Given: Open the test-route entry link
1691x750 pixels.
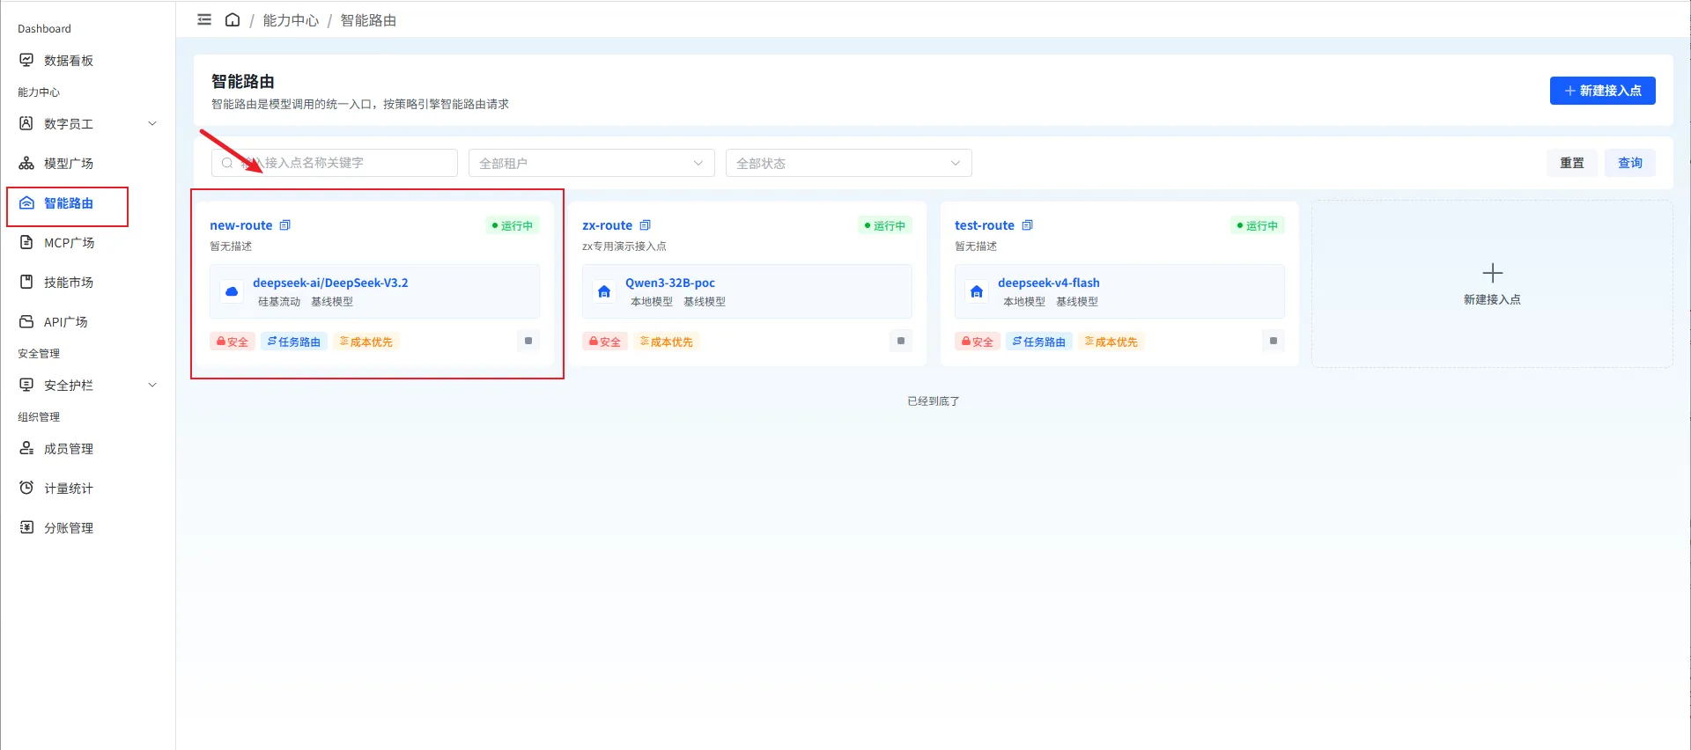Looking at the screenshot, I should coord(984,225).
